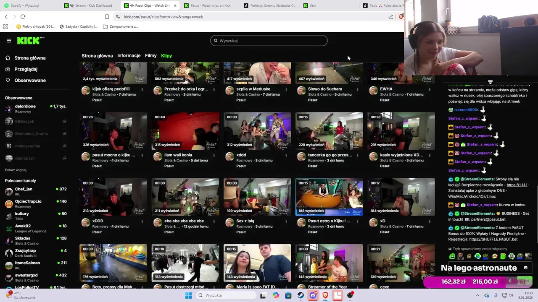The image size is (538, 302).
Task: Bookmark this page icon in address bar
Action: tap(107, 17)
